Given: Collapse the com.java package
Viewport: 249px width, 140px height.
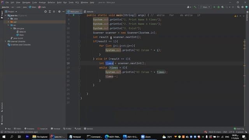Looking at the screenshot, I should (x=11, y=28).
